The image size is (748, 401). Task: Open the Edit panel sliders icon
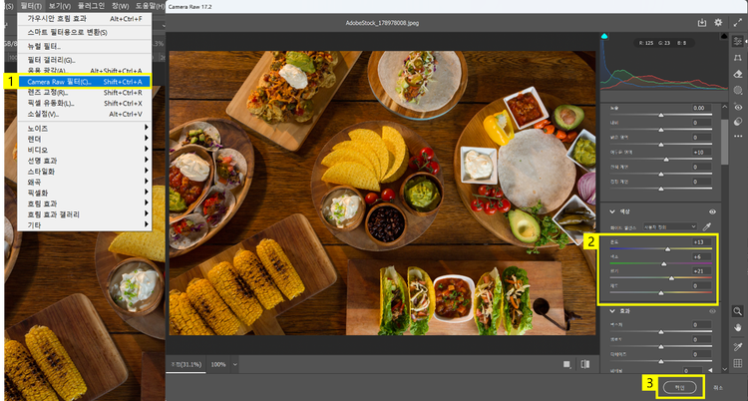click(x=737, y=42)
